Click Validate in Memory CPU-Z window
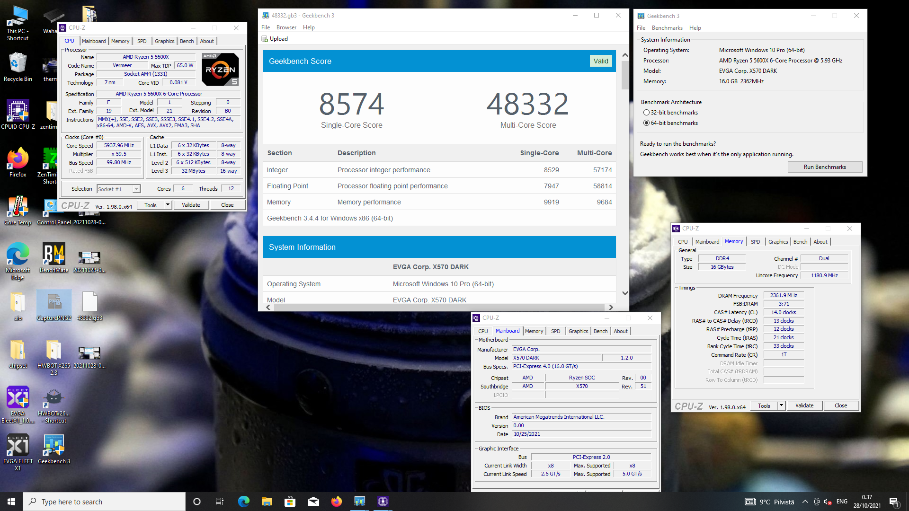This screenshot has height=511, width=909. pyautogui.click(x=804, y=405)
